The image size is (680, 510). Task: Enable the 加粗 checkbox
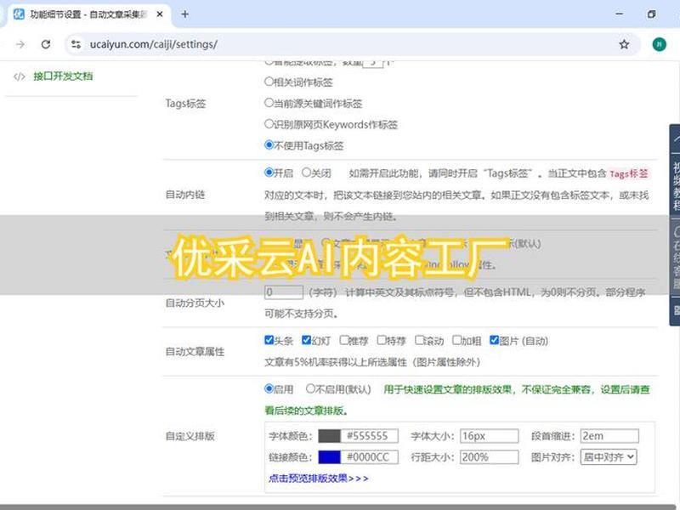click(456, 340)
